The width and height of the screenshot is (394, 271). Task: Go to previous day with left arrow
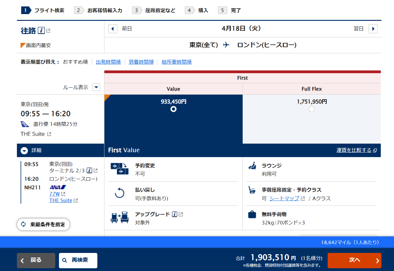click(x=113, y=29)
